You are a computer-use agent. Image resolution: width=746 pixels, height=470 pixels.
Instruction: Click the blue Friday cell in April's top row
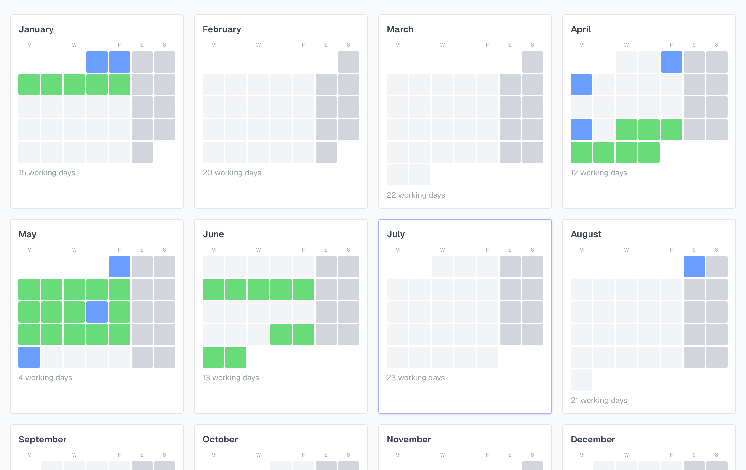(x=671, y=62)
